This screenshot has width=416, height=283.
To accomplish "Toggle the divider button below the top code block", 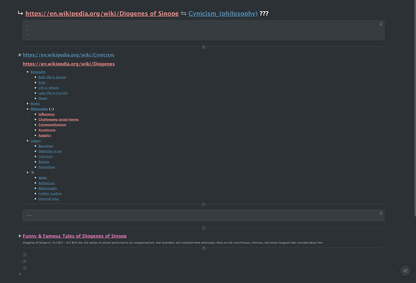I will (204, 47).
